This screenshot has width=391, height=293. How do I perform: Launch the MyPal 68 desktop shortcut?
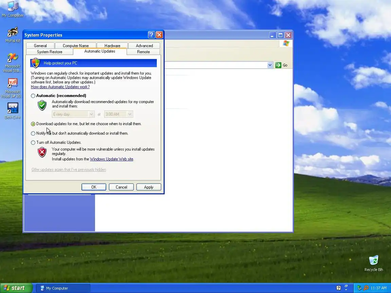point(13,35)
